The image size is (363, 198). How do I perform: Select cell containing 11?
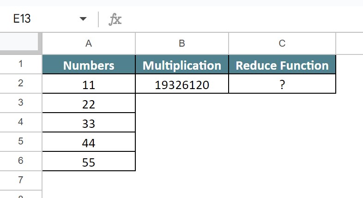coord(89,84)
